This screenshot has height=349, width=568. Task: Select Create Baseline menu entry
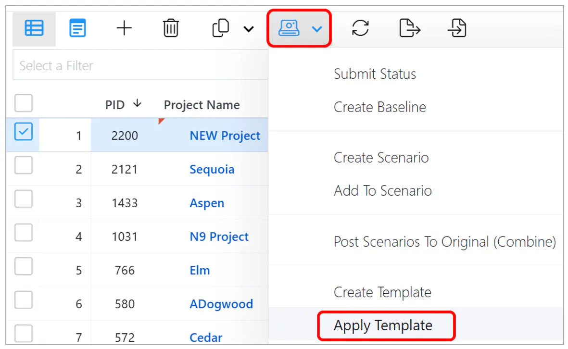pos(379,107)
